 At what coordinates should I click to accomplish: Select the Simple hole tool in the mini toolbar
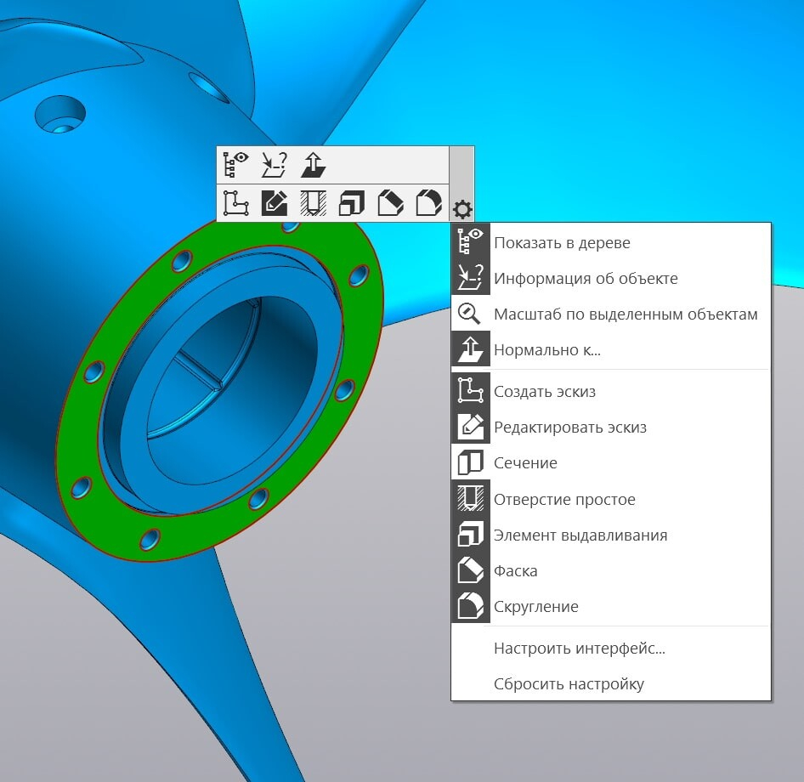313,203
